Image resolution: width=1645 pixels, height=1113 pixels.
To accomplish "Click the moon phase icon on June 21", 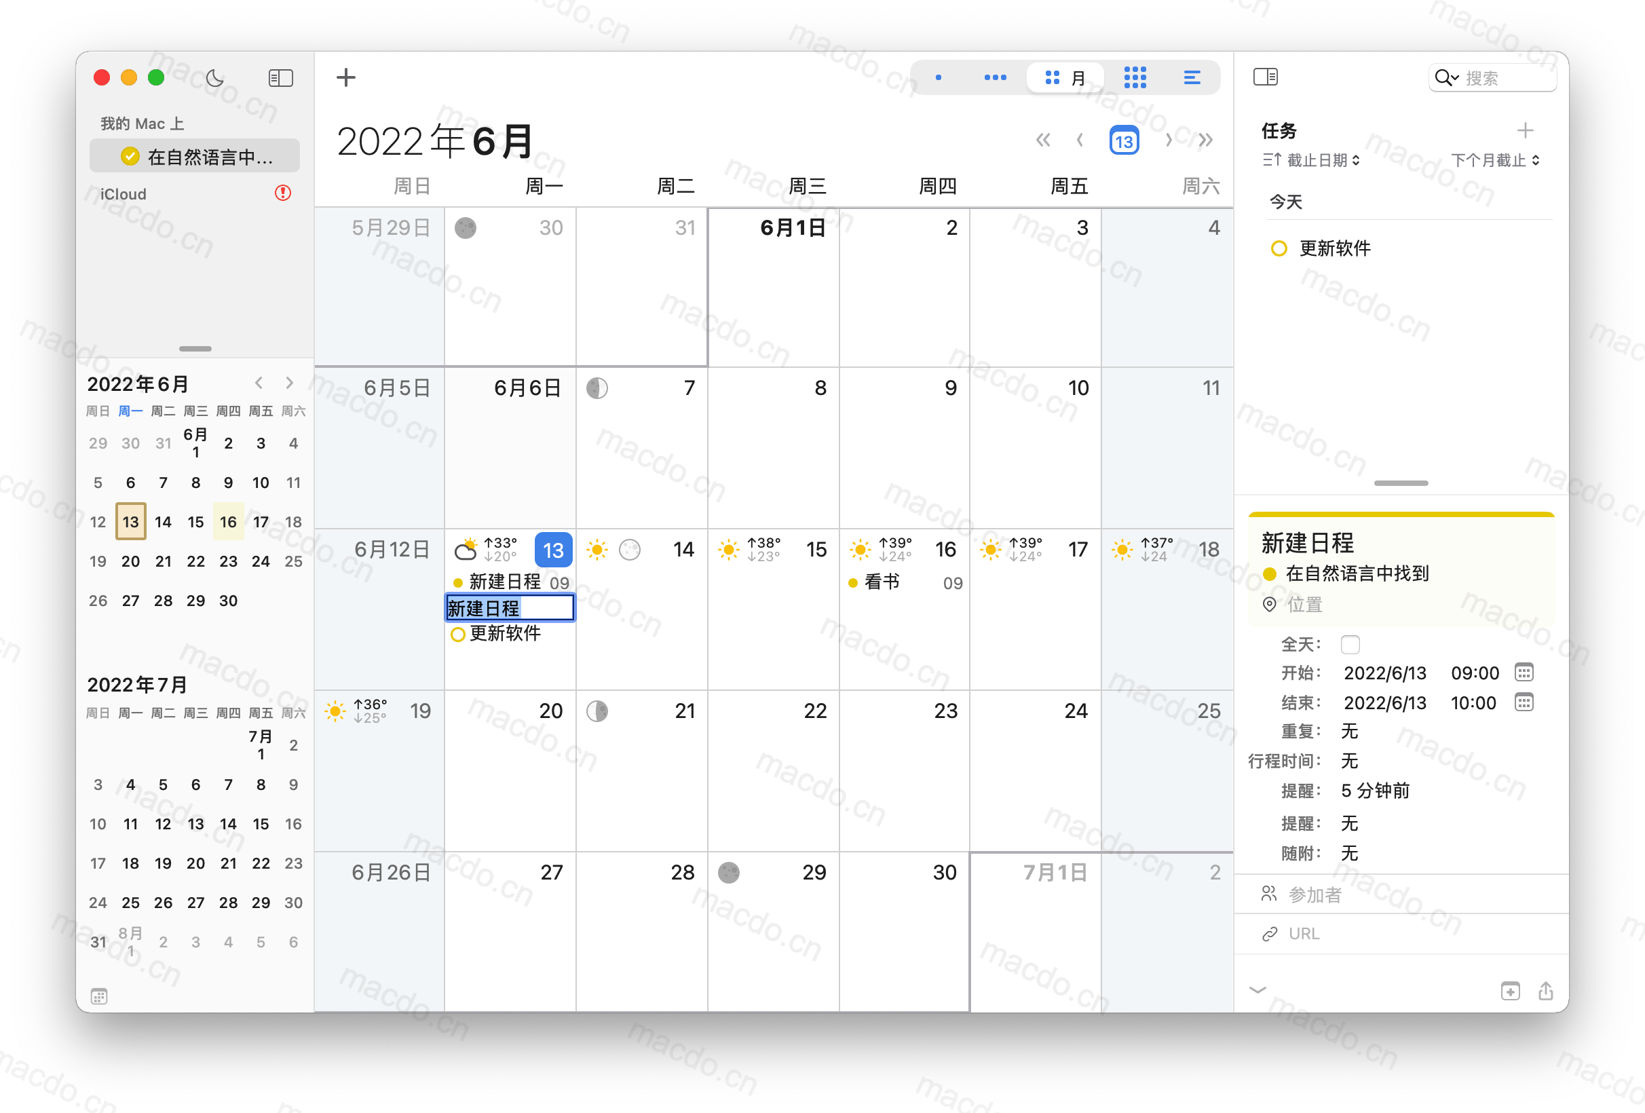I will (x=597, y=711).
